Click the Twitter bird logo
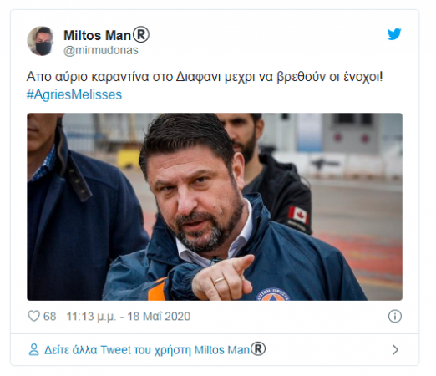Screen dimensions: 436x376 point(394,33)
